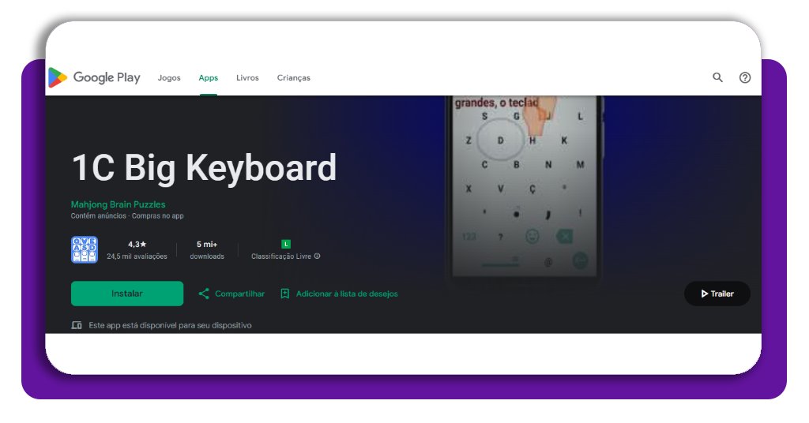Select the Apps tab
This screenshot has height=423, width=809.
[x=209, y=78]
